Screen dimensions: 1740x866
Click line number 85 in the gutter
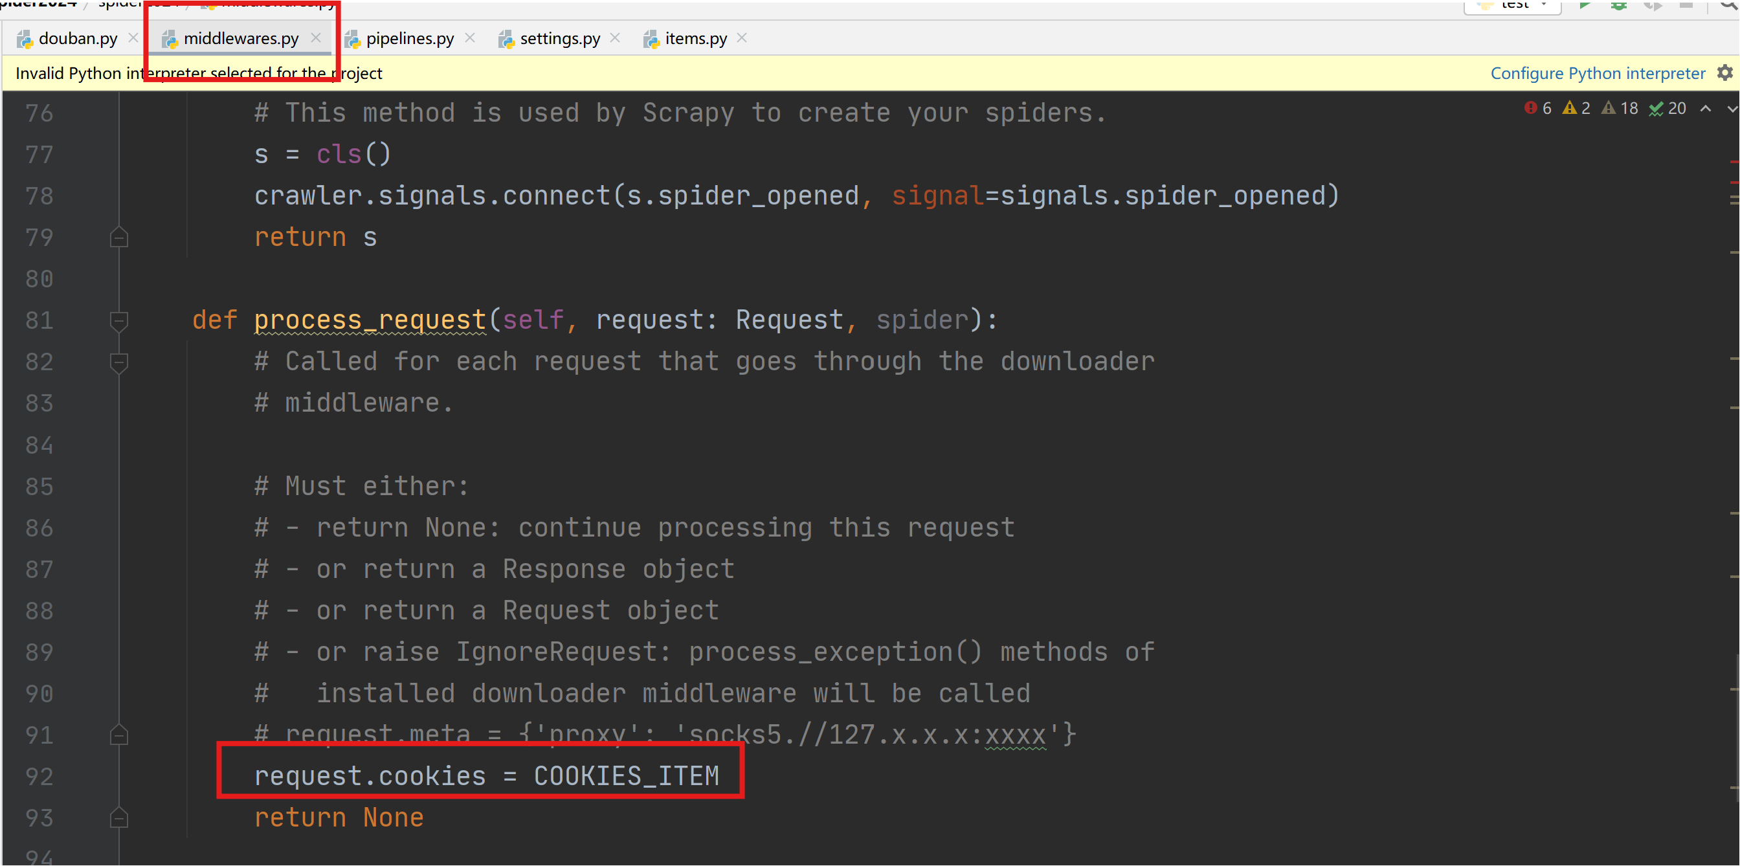(39, 486)
